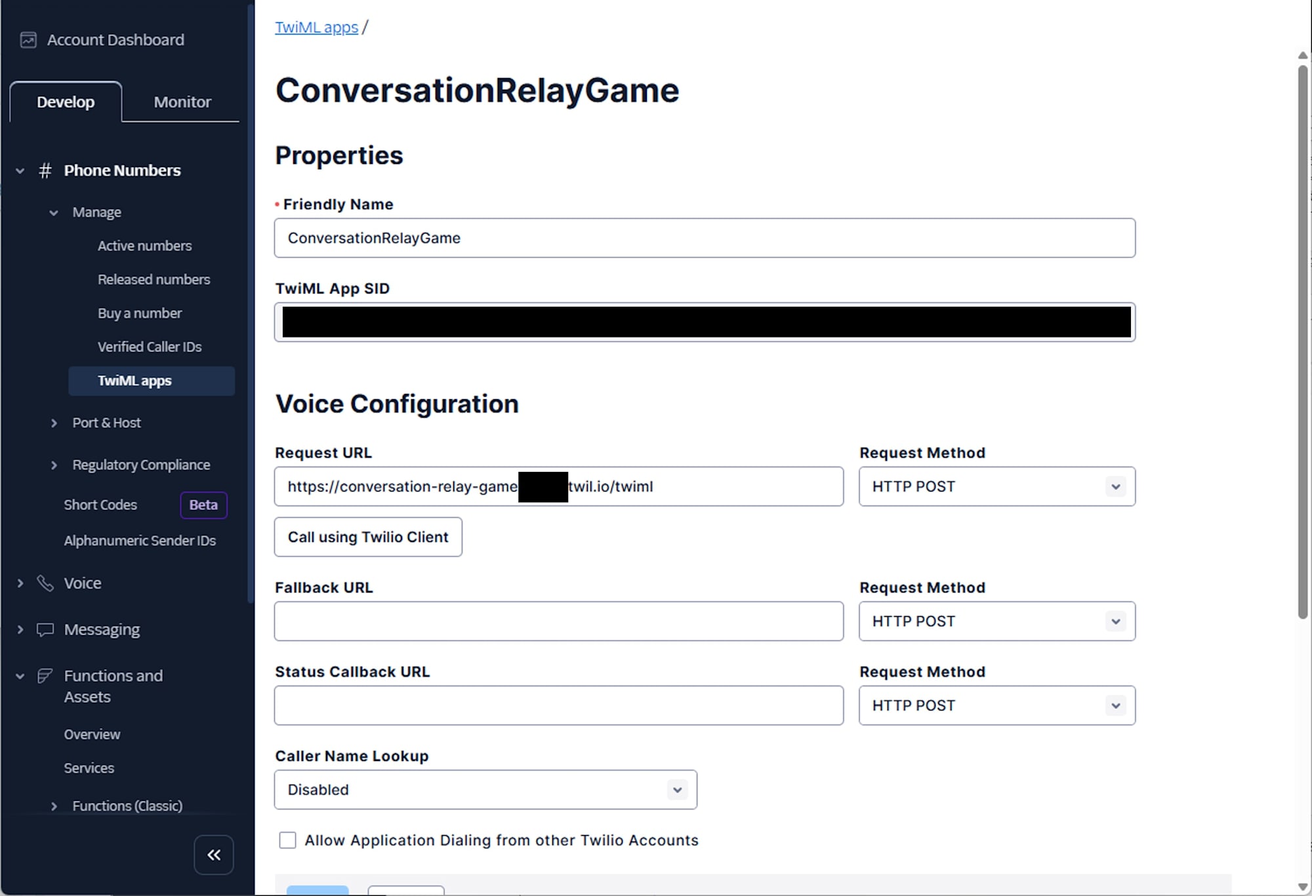Click the TwiML apps breadcrumb link
The width and height of the screenshot is (1312, 896).
[316, 28]
